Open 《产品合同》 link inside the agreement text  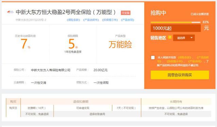click(195, 61)
